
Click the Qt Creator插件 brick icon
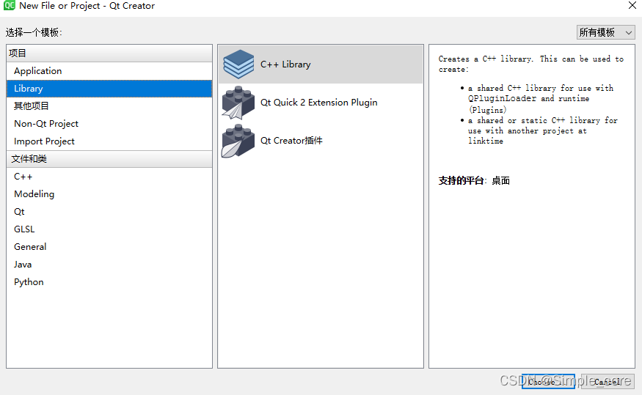[x=238, y=141]
